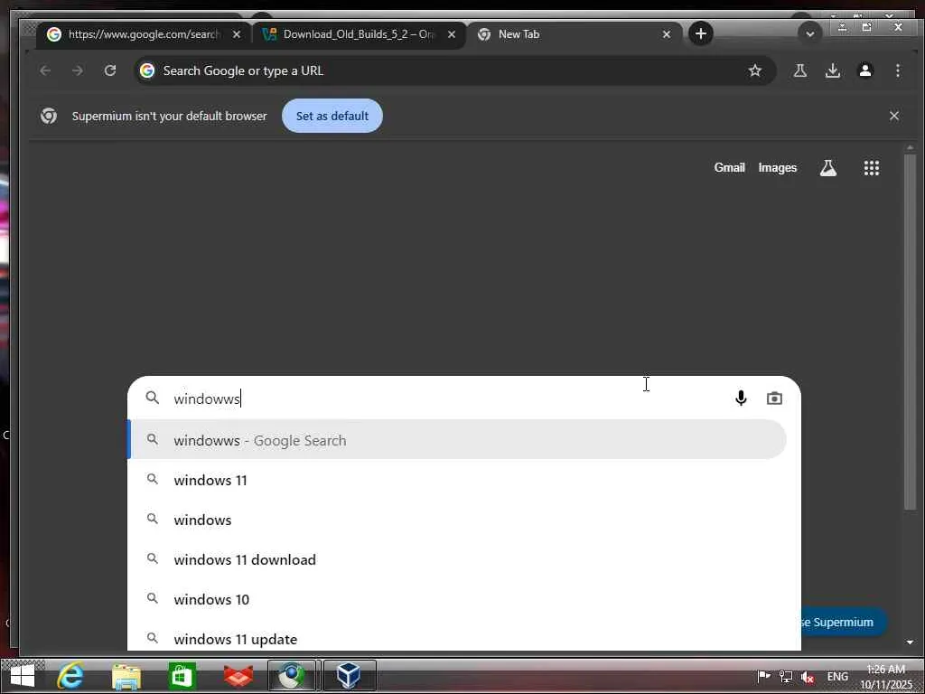The width and height of the screenshot is (925, 694).
Task: Go back using the browser back arrow
Action: pyautogui.click(x=45, y=70)
